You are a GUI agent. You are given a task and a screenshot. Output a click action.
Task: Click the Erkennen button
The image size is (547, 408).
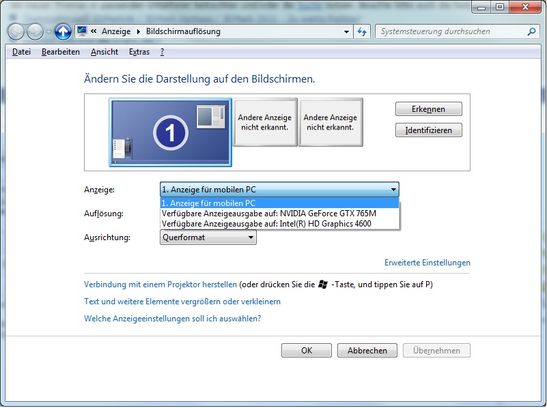[x=428, y=109]
